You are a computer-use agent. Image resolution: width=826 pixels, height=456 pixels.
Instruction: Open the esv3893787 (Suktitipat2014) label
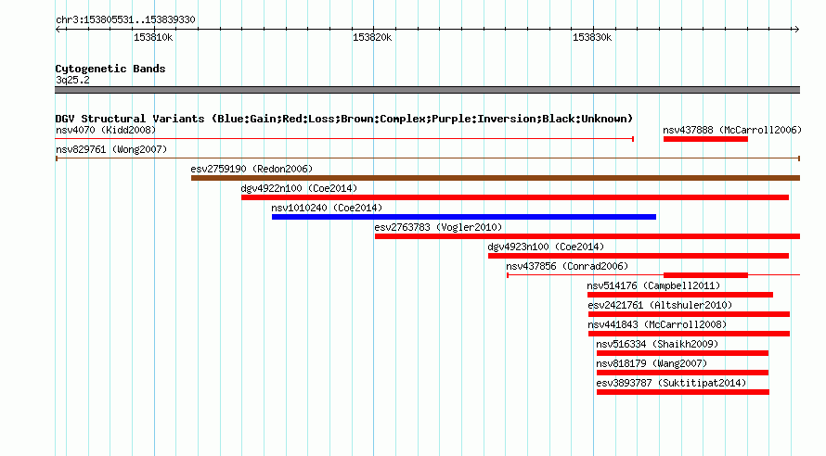[671, 383]
